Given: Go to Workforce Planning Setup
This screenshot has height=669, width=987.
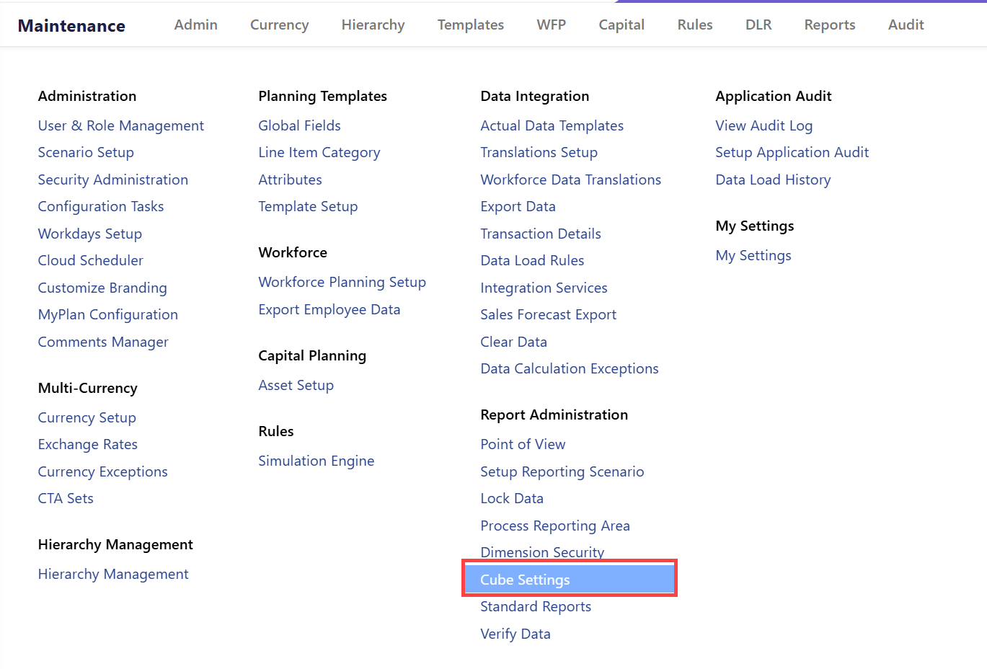Looking at the screenshot, I should [342, 282].
